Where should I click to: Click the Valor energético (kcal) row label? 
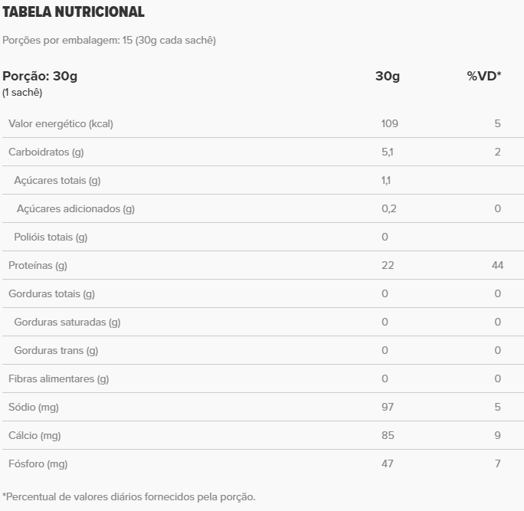click(x=61, y=123)
